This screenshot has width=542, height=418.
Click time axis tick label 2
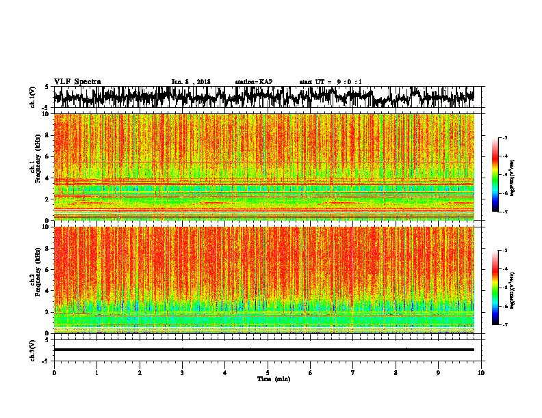(x=140, y=373)
